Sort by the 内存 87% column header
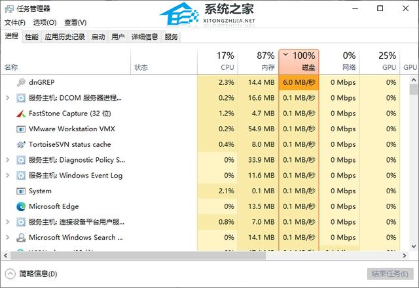The height and width of the screenshot is (288, 419). 258,62
